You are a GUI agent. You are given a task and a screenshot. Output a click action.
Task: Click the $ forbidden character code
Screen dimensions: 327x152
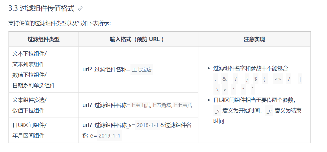pyautogui.click(x=255, y=79)
